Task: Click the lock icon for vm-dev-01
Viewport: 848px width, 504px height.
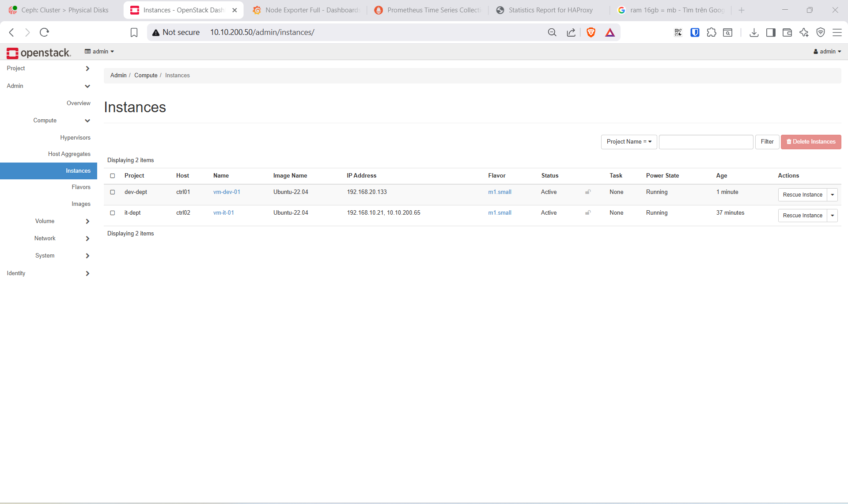Action: pos(588,192)
